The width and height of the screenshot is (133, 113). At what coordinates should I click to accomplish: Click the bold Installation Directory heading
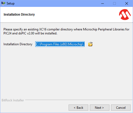[19, 15]
